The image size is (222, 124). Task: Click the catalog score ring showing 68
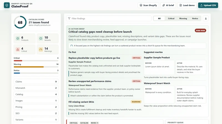(x=20, y=22)
